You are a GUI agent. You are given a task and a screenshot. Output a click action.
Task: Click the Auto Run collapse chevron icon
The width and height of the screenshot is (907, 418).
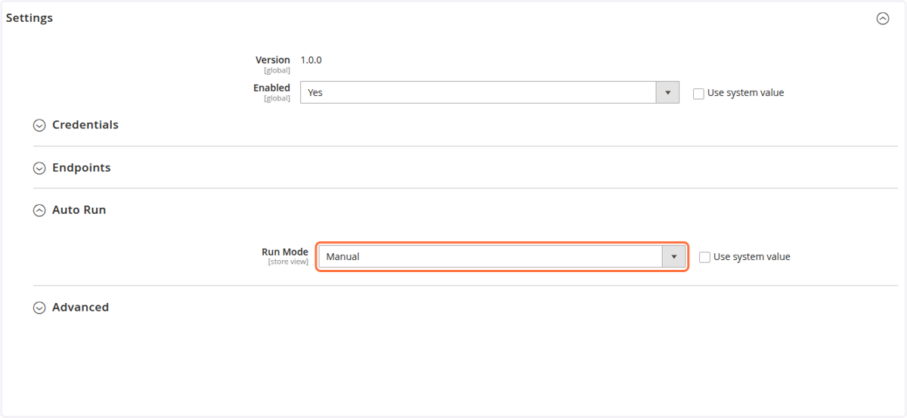[x=39, y=211]
